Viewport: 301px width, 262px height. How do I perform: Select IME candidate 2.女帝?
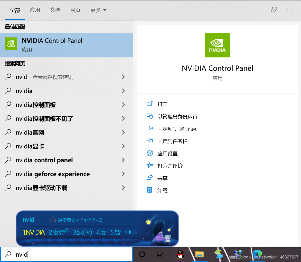coord(59,232)
